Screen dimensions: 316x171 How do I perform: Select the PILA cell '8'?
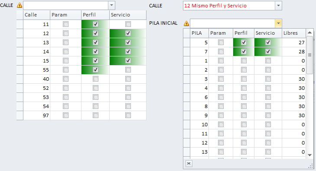[x=199, y=106]
